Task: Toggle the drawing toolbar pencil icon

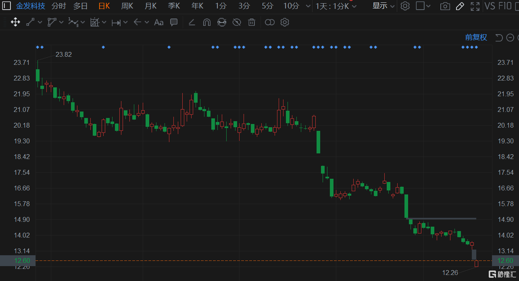Action: 460,6
